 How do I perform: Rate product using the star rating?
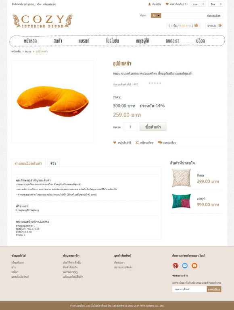[155, 83]
